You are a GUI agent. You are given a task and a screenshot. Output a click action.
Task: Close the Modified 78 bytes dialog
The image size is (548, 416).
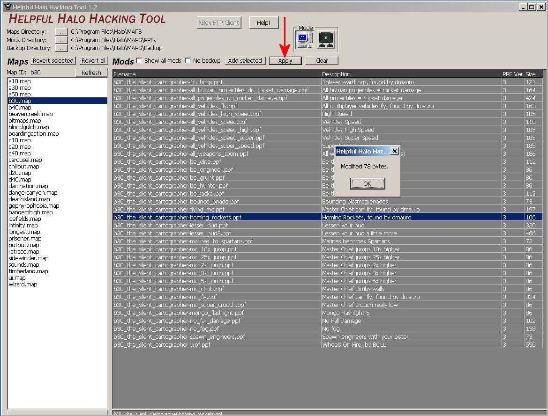(x=394, y=151)
